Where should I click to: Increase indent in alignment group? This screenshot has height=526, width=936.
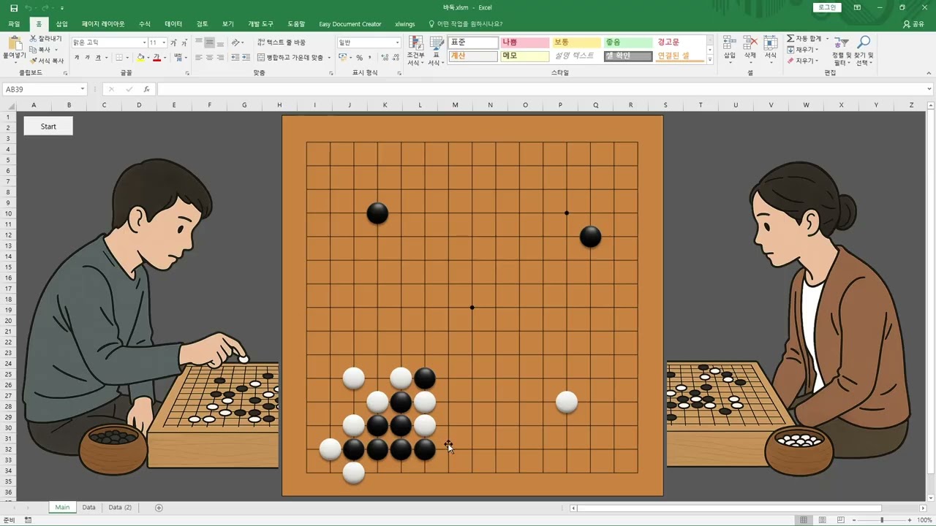[x=246, y=58]
